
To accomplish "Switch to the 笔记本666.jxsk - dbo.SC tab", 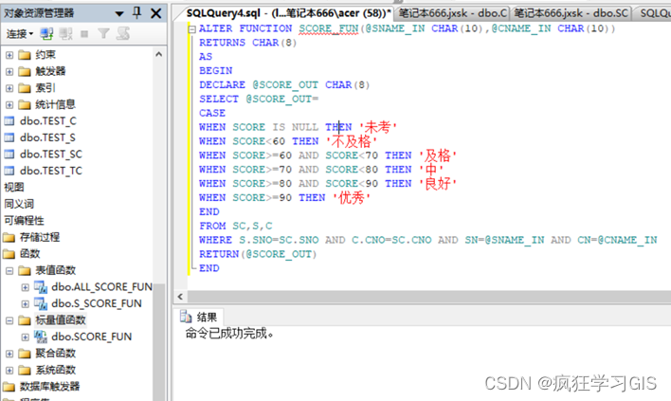I will coord(571,13).
